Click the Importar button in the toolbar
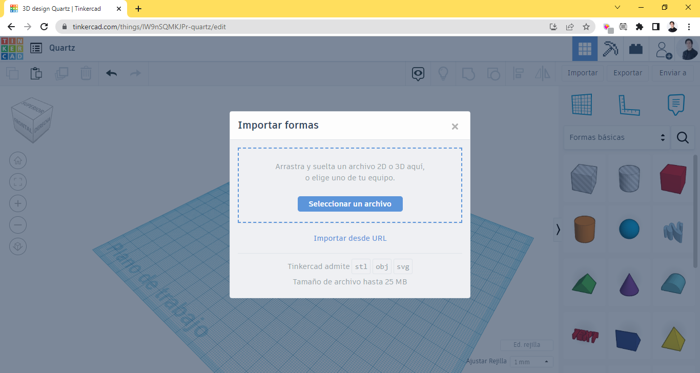This screenshot has height=373, width=700. pos(583,73)
